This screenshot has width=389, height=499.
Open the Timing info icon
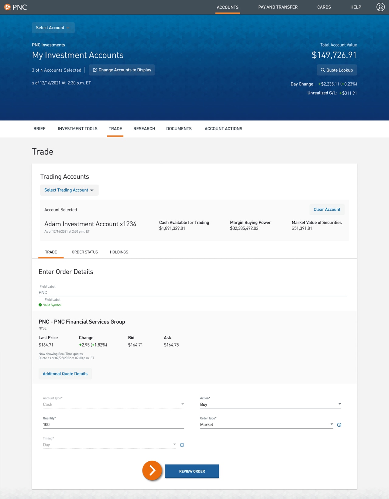[182, 445]
